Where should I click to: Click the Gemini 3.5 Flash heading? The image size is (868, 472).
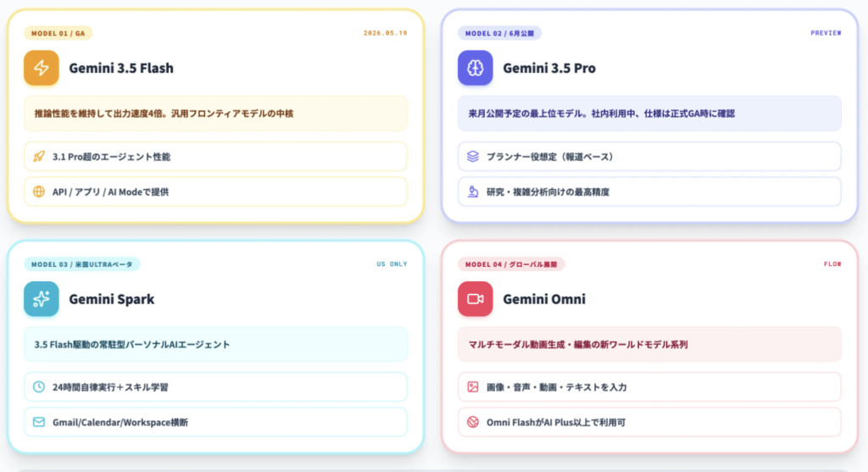click(x=121, y=68)
